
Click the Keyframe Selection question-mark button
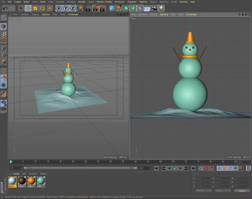(x=212, y=168)
